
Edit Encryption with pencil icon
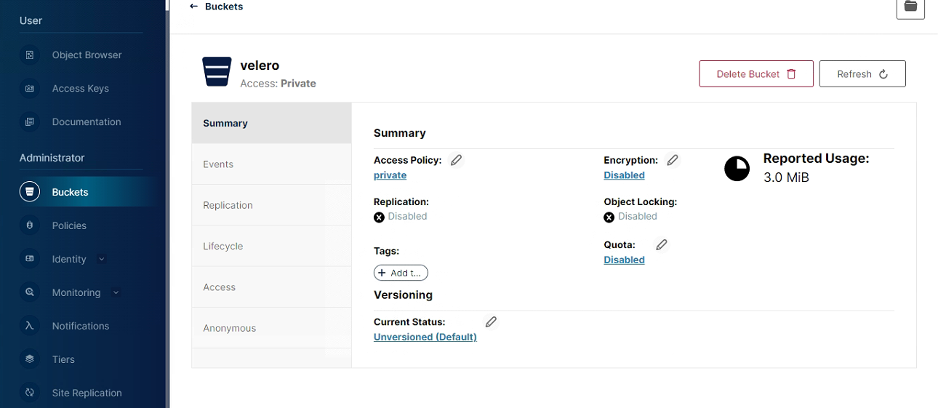tap(673, 160)
